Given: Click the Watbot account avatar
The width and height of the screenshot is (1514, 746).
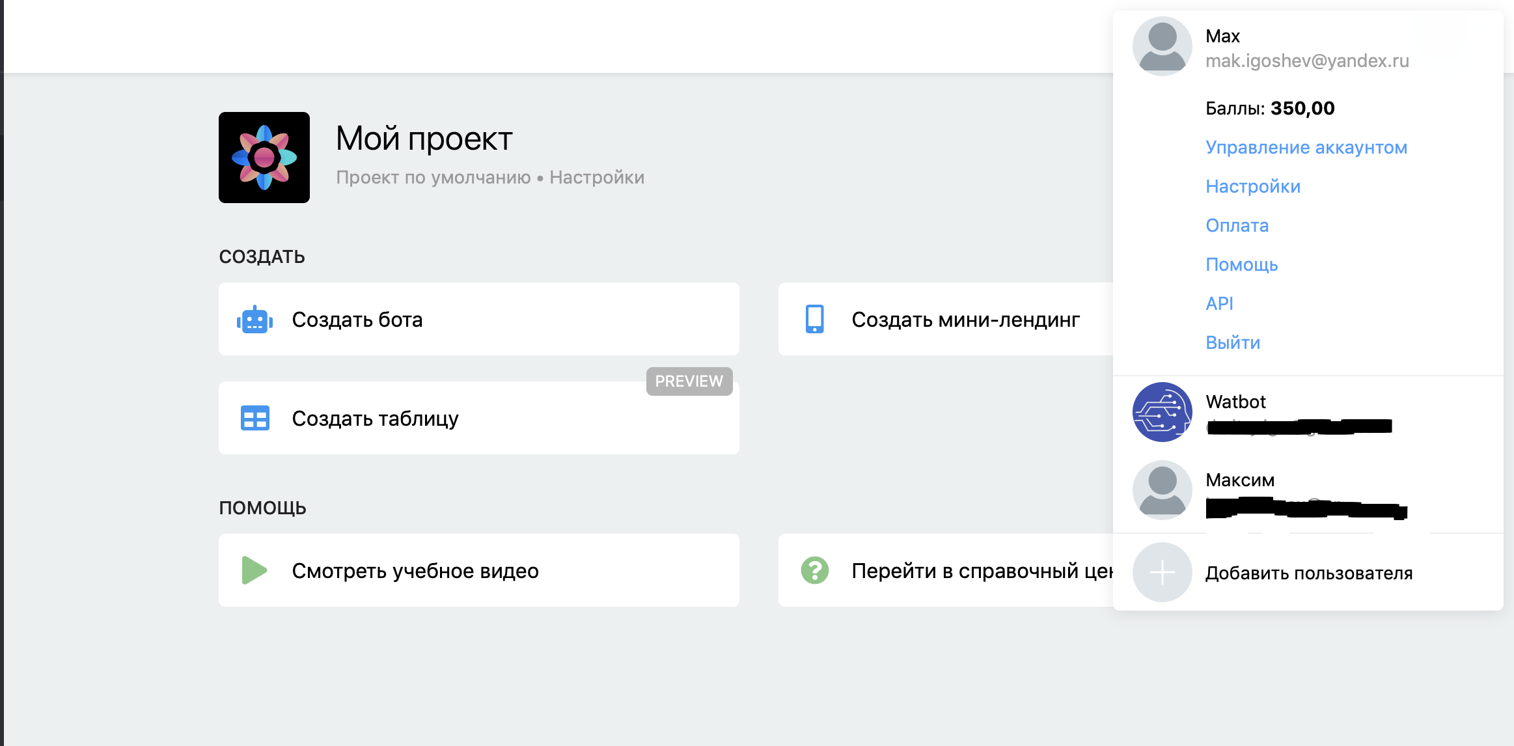Looking at the screenshot, I should [x=1162, y=412].
